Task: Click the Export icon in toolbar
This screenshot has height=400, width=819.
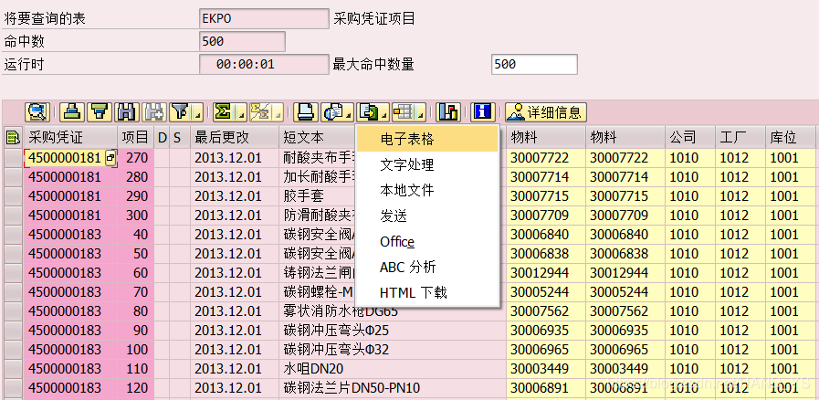Action: coord(369,111)
